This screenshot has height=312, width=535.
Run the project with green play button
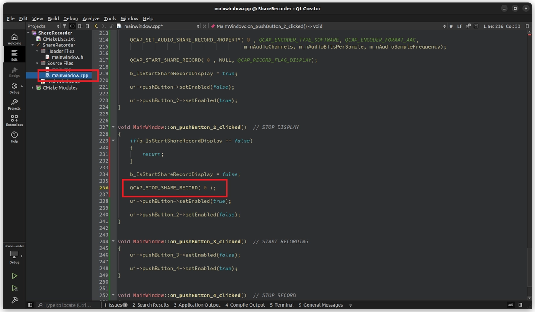click(14, 276)
